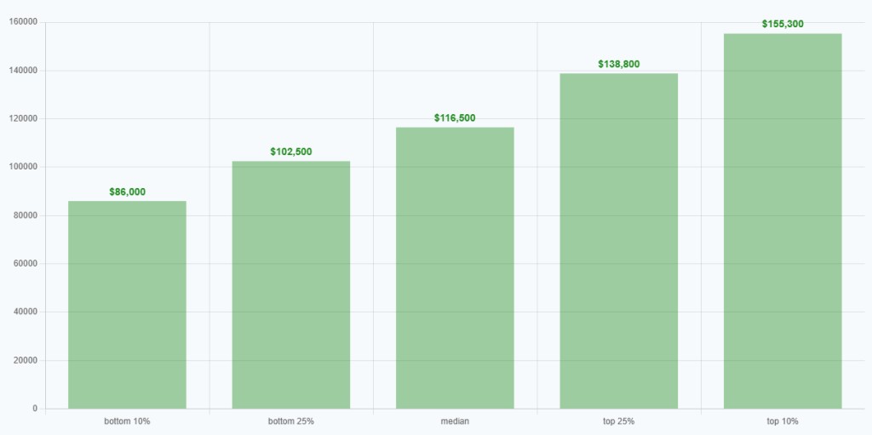Select the median salary bar

tap(455, 268)
